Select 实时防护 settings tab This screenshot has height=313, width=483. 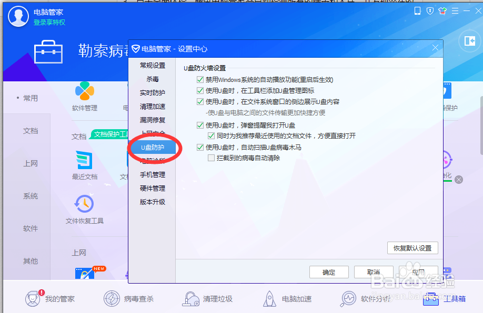click(153, 93)
